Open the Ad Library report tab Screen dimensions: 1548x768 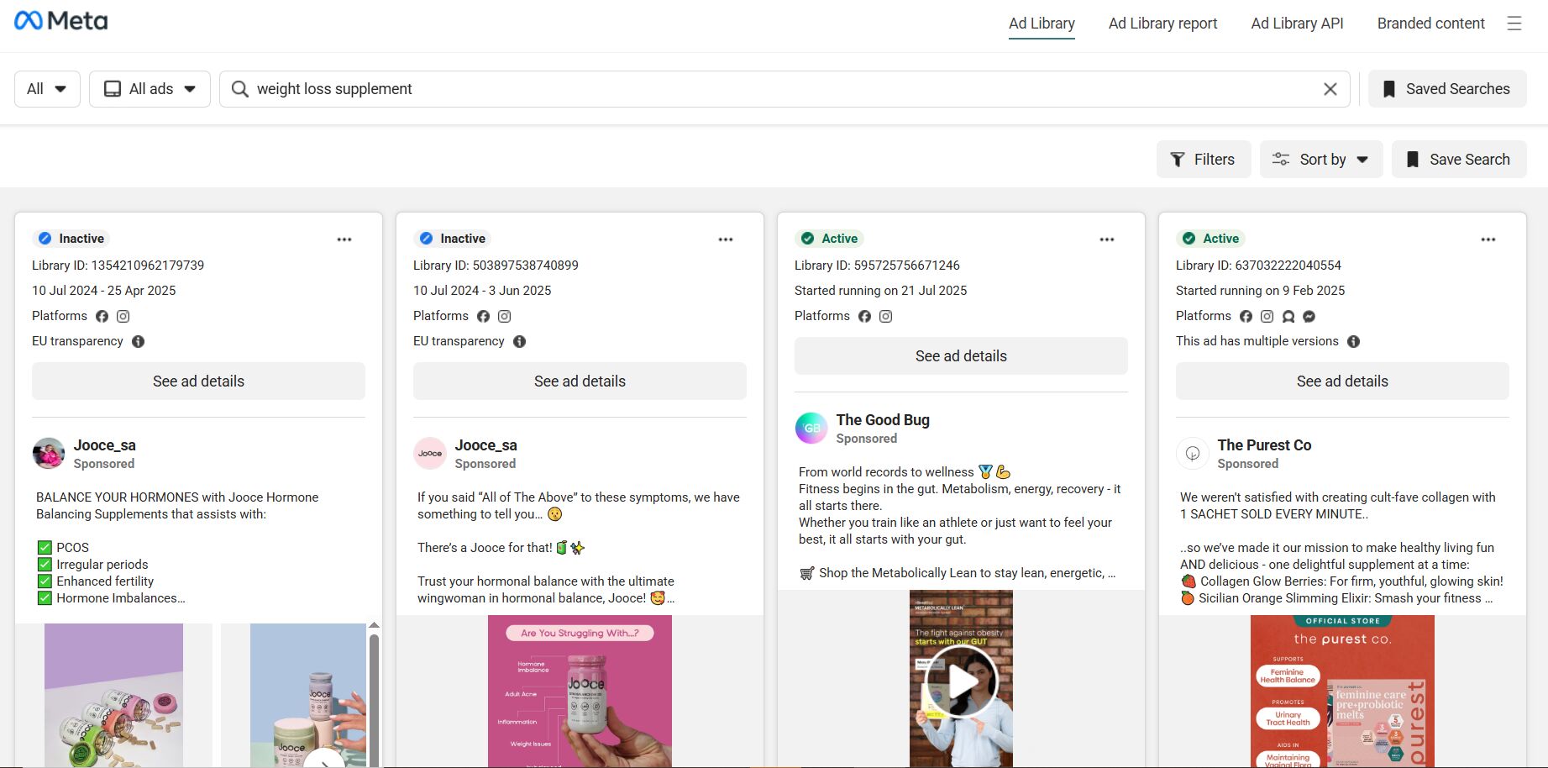point(1162,24)
